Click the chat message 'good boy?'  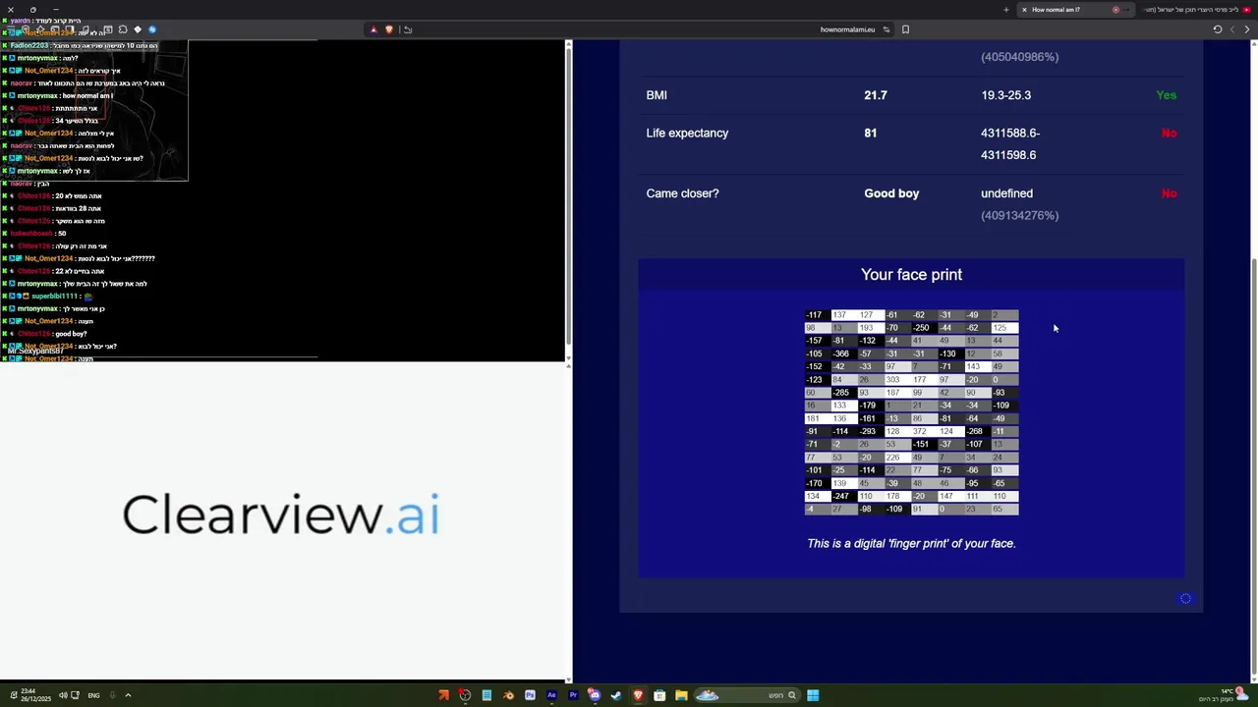pyautogui.click(x=71, y=334)
